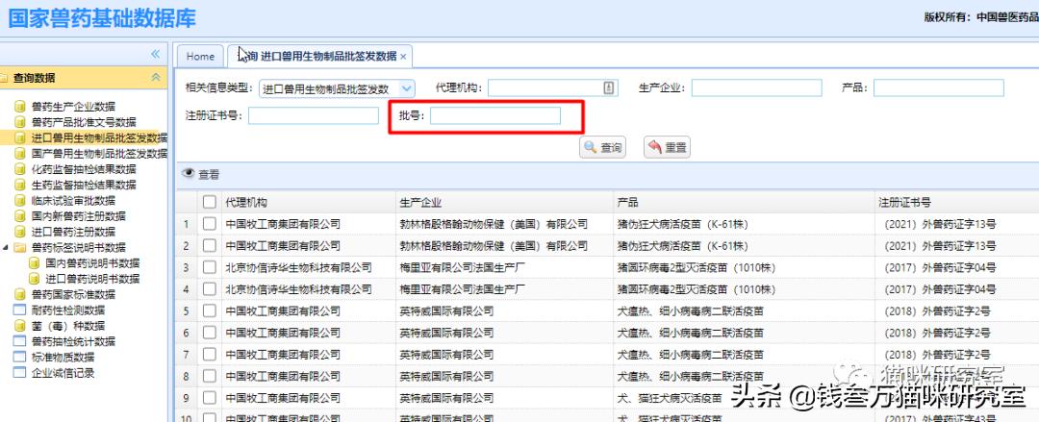
Task: Click page icon beside 耐药性检测数据
Action: tap(20, 310)
